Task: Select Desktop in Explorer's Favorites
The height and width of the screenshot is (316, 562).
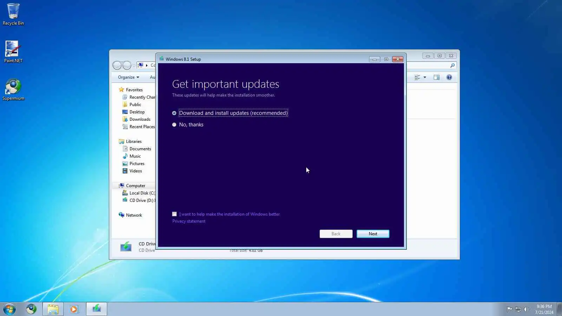Action: pyautogui.click(x=137, y=112)
